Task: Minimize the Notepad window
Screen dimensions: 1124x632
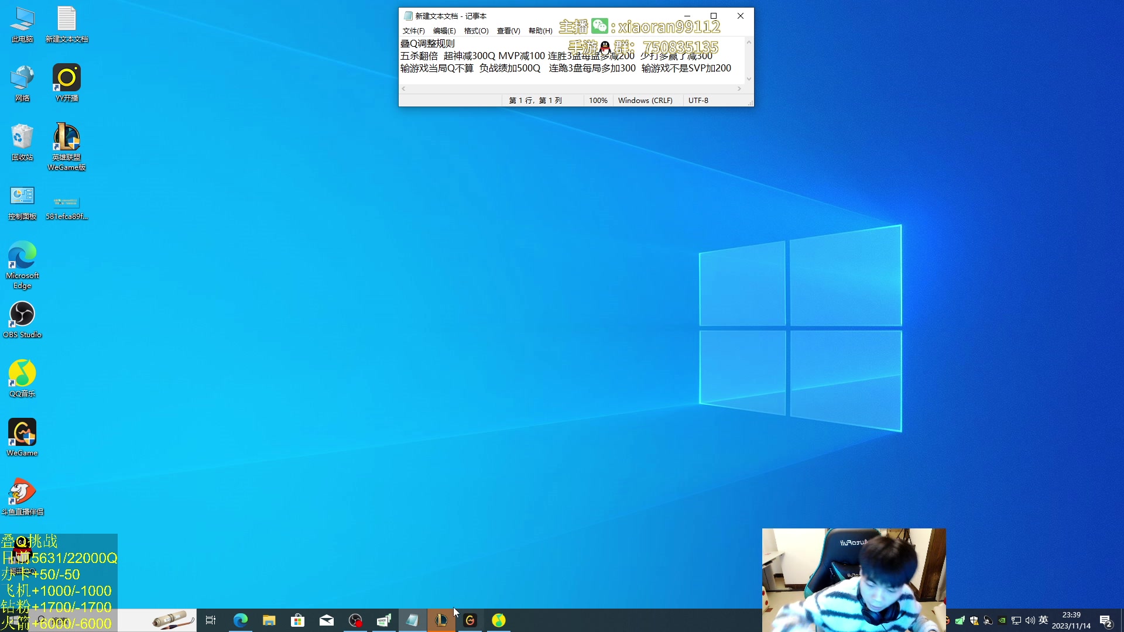Action: pyautogui.click(x=687, y=16)
